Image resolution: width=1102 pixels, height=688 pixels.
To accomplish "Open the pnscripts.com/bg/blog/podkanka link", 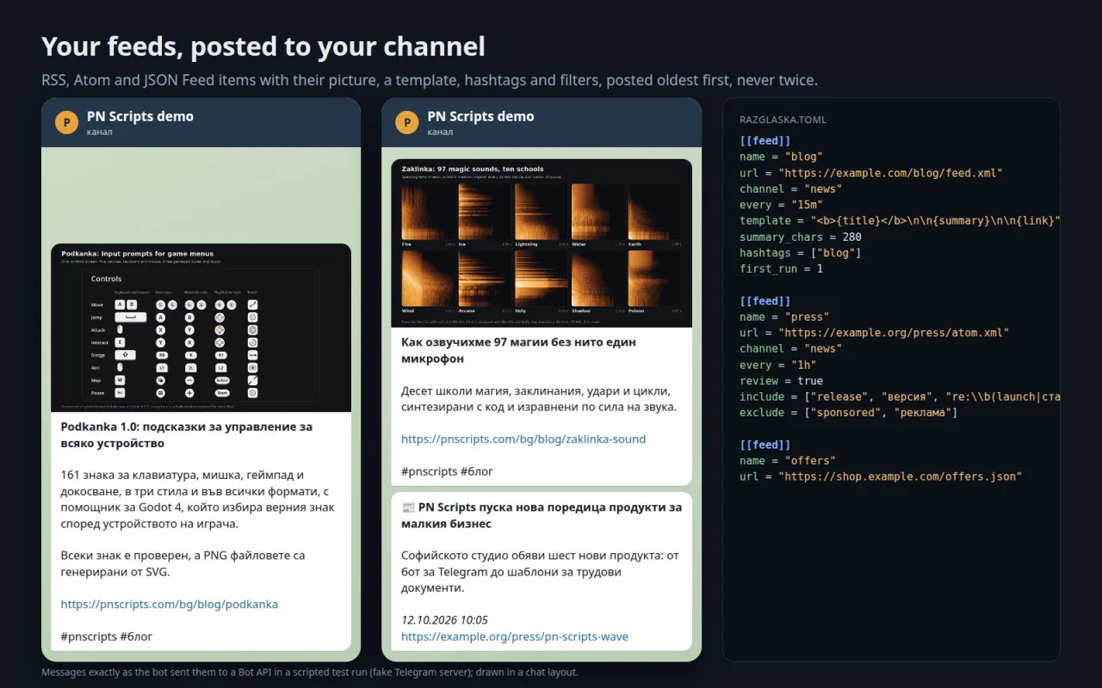I will [170, 605].
